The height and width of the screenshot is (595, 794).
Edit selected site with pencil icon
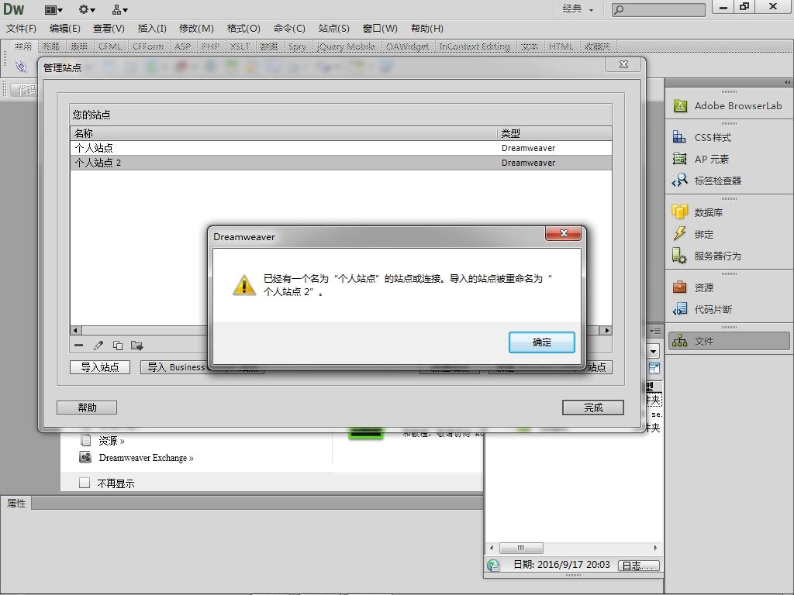point(98,346)
